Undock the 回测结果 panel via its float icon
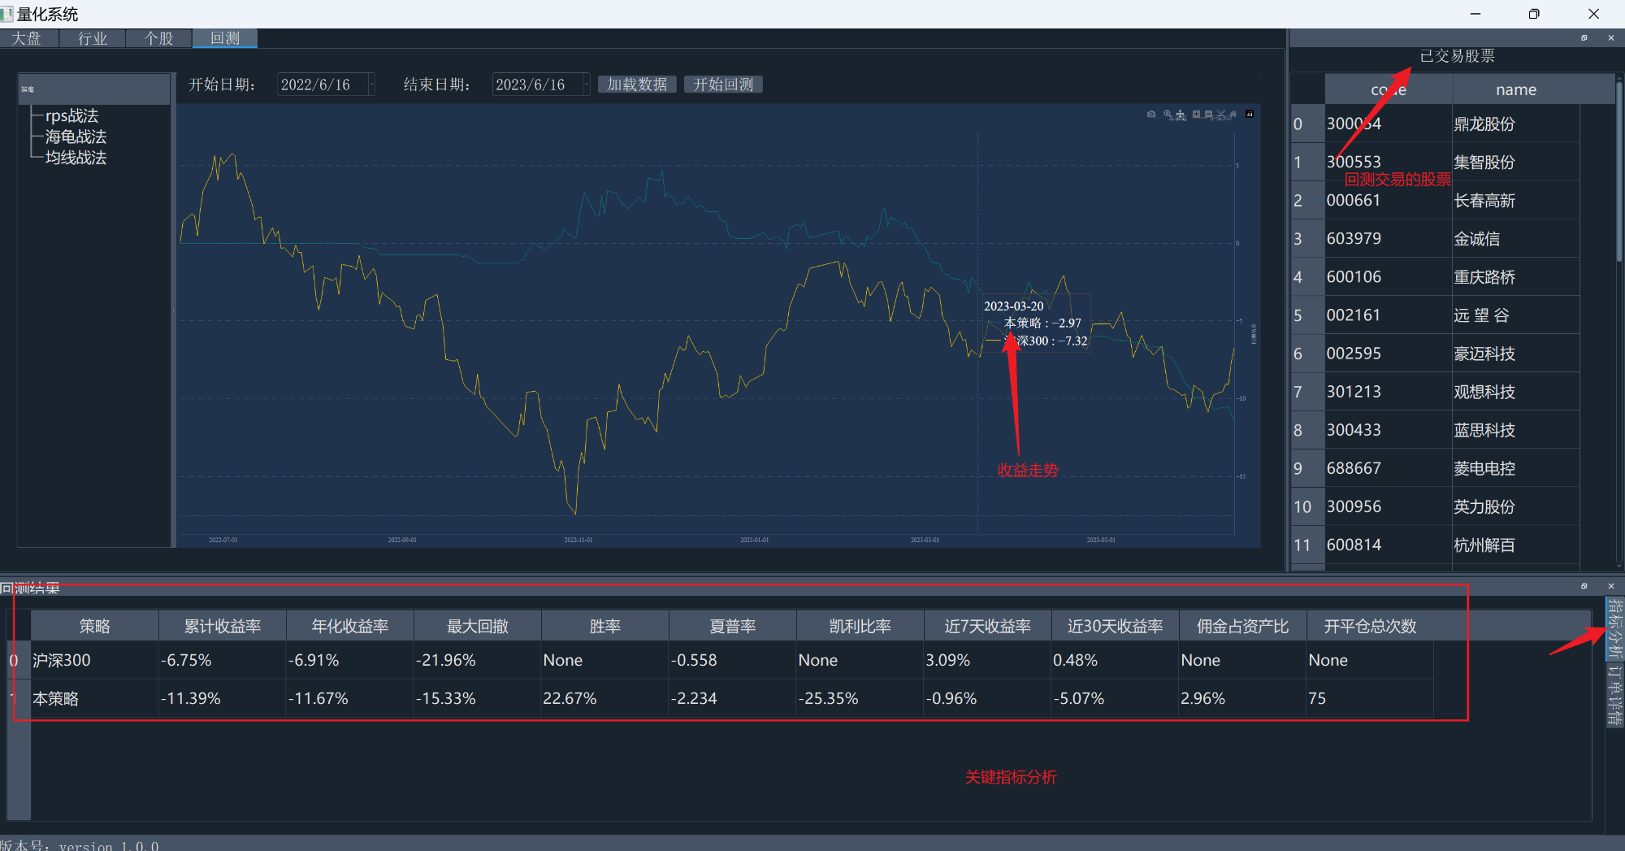Screen dimensions: 1625x851 1584,586
